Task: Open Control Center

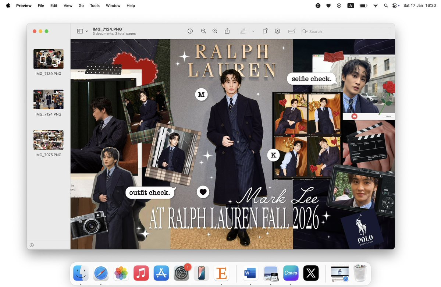Action: 395,6
